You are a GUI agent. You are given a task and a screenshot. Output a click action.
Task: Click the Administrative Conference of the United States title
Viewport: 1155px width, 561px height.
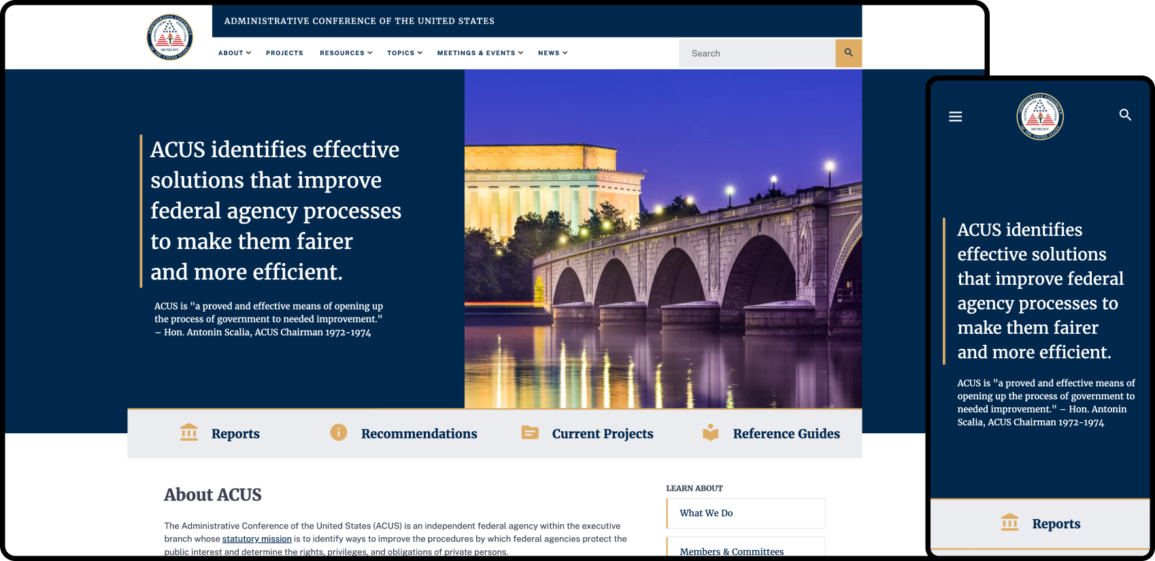coord(359,21)
